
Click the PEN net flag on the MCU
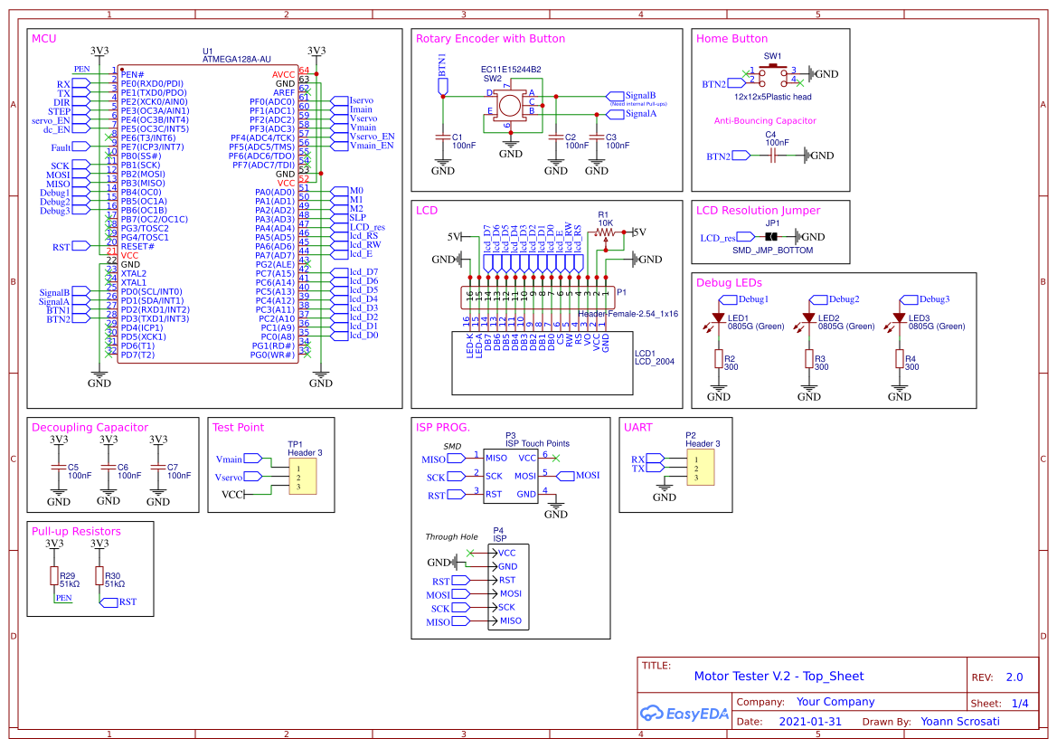pos(80,70)
